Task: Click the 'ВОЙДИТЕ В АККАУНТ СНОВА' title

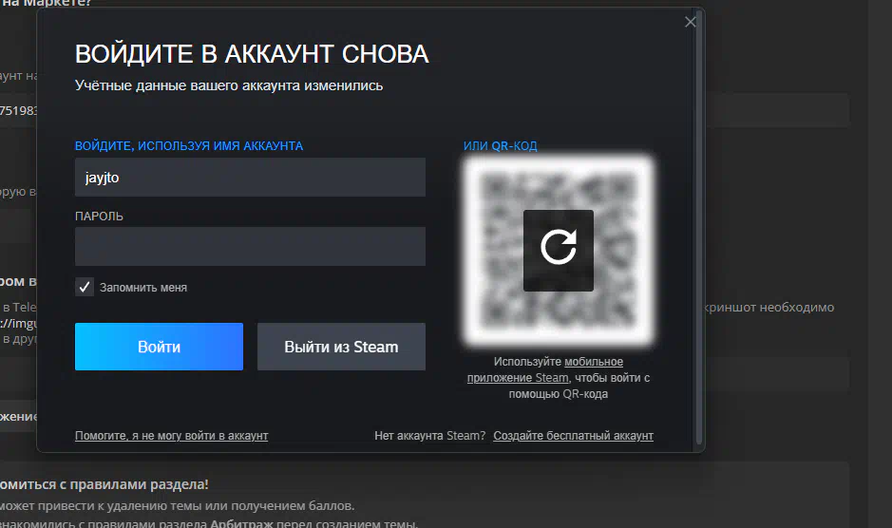Action: pyautogui.click(x=252, y=54)
